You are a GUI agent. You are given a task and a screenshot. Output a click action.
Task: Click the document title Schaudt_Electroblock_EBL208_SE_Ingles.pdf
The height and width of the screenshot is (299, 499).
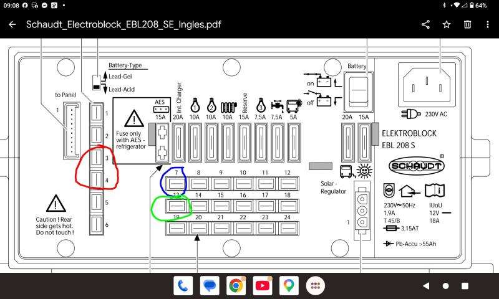(124, 24)
